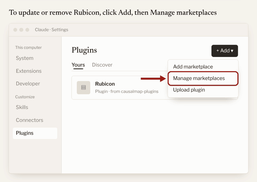
Task: Open Developer settings section
Action: pos(28,83)
